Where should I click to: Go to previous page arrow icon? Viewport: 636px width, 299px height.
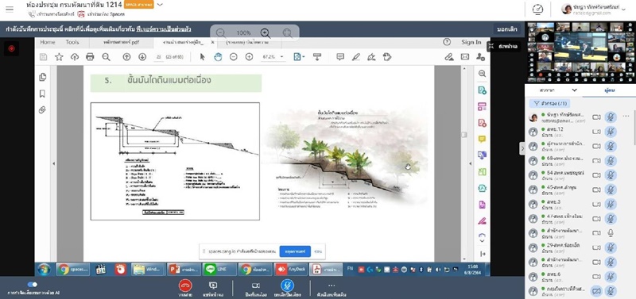[x=126, y=57]
